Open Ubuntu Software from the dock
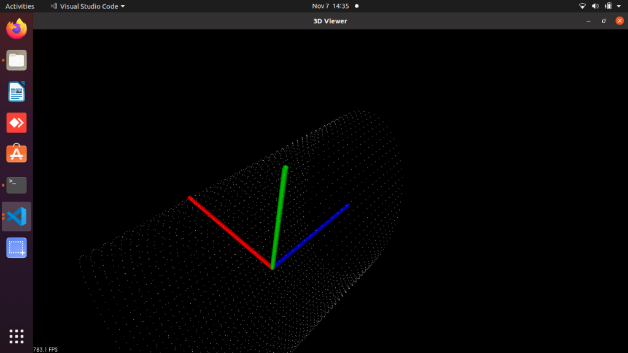628x353 pixels. (x=17, y=153)
